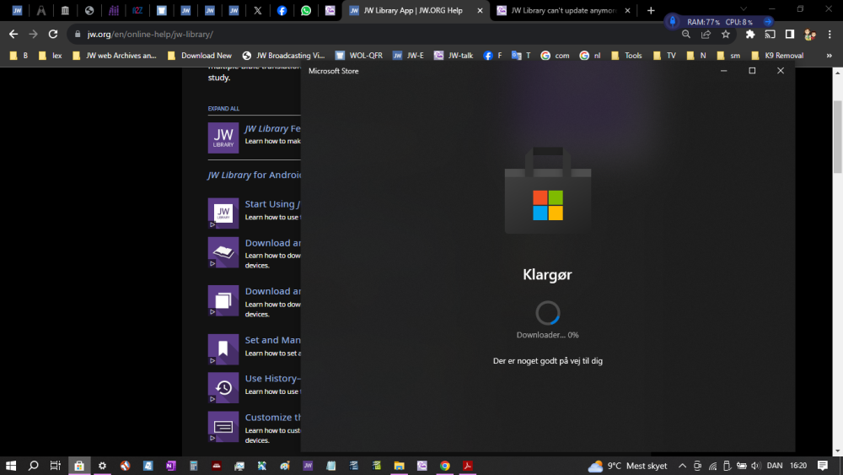This screenshot has width=843, height=475.
Task: Open the Chrome Extensions puzzle icon
Action: (x=750, y=35)
